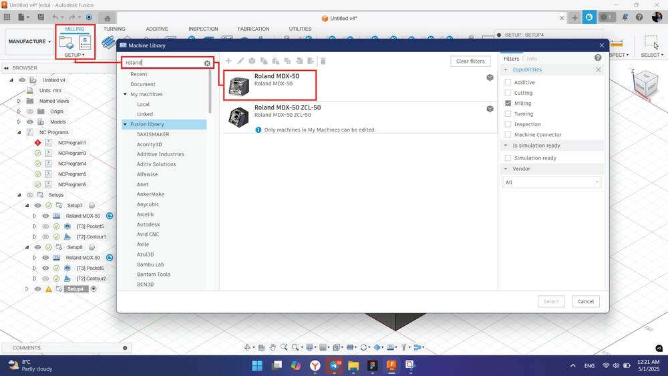Viewport: 668px width, 376px height.
Task: Toggle the Models folder visibility eye
Action: click(x=30, y=122)
